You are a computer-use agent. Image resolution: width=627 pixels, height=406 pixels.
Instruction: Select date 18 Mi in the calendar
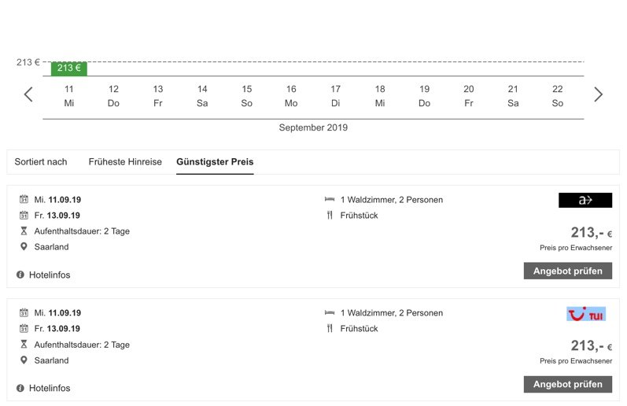tap(380, 96)
